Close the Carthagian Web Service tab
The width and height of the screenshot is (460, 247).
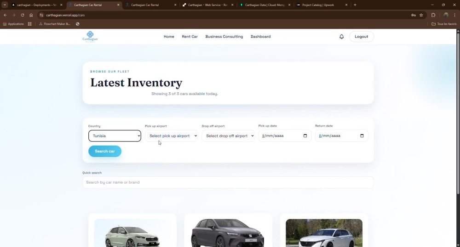pyautogui.click(x=232, y=5)
